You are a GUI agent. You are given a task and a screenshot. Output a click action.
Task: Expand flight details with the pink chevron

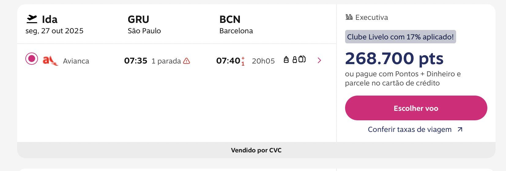[319, 60]
